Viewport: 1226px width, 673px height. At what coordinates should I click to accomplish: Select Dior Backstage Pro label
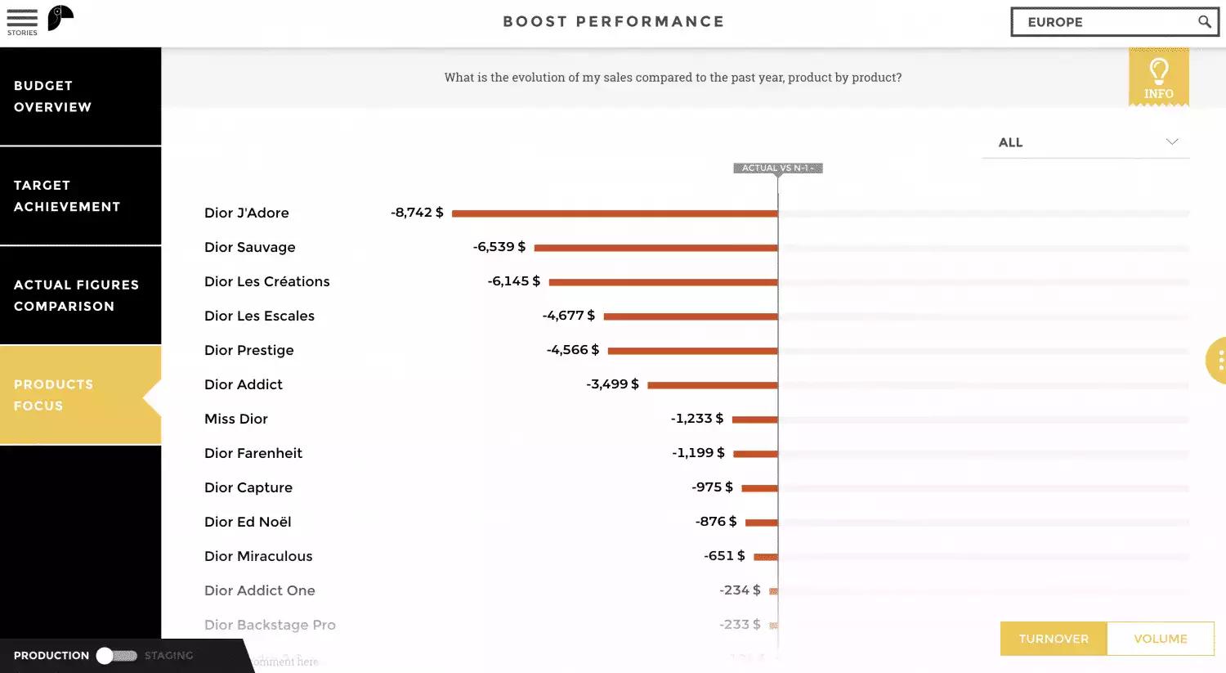pyautogui.click(x=270, y=625)
